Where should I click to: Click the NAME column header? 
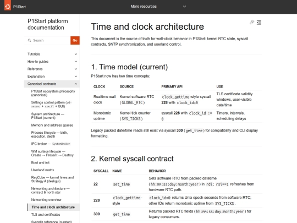click(117, 171)
